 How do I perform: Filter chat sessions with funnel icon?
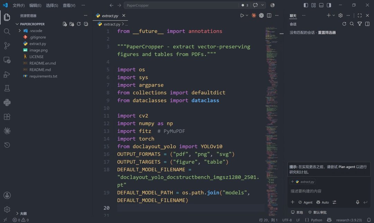coord(360,24)
